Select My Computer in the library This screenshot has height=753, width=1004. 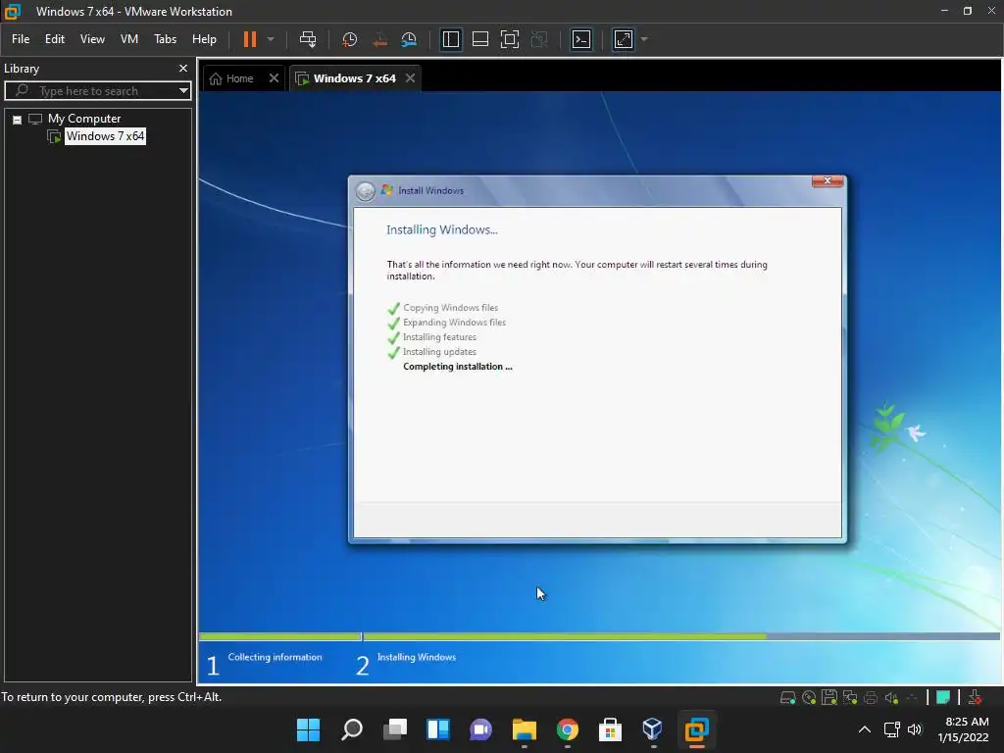click(84, 119)
